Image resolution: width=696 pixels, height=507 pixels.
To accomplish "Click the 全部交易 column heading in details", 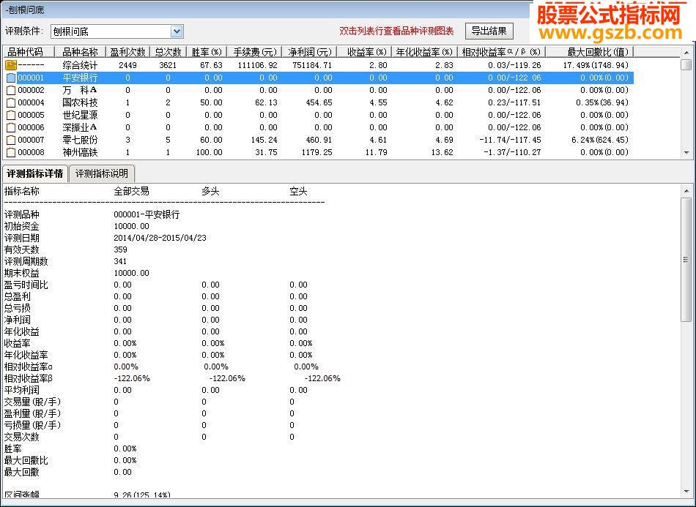I will coord(131,192).
